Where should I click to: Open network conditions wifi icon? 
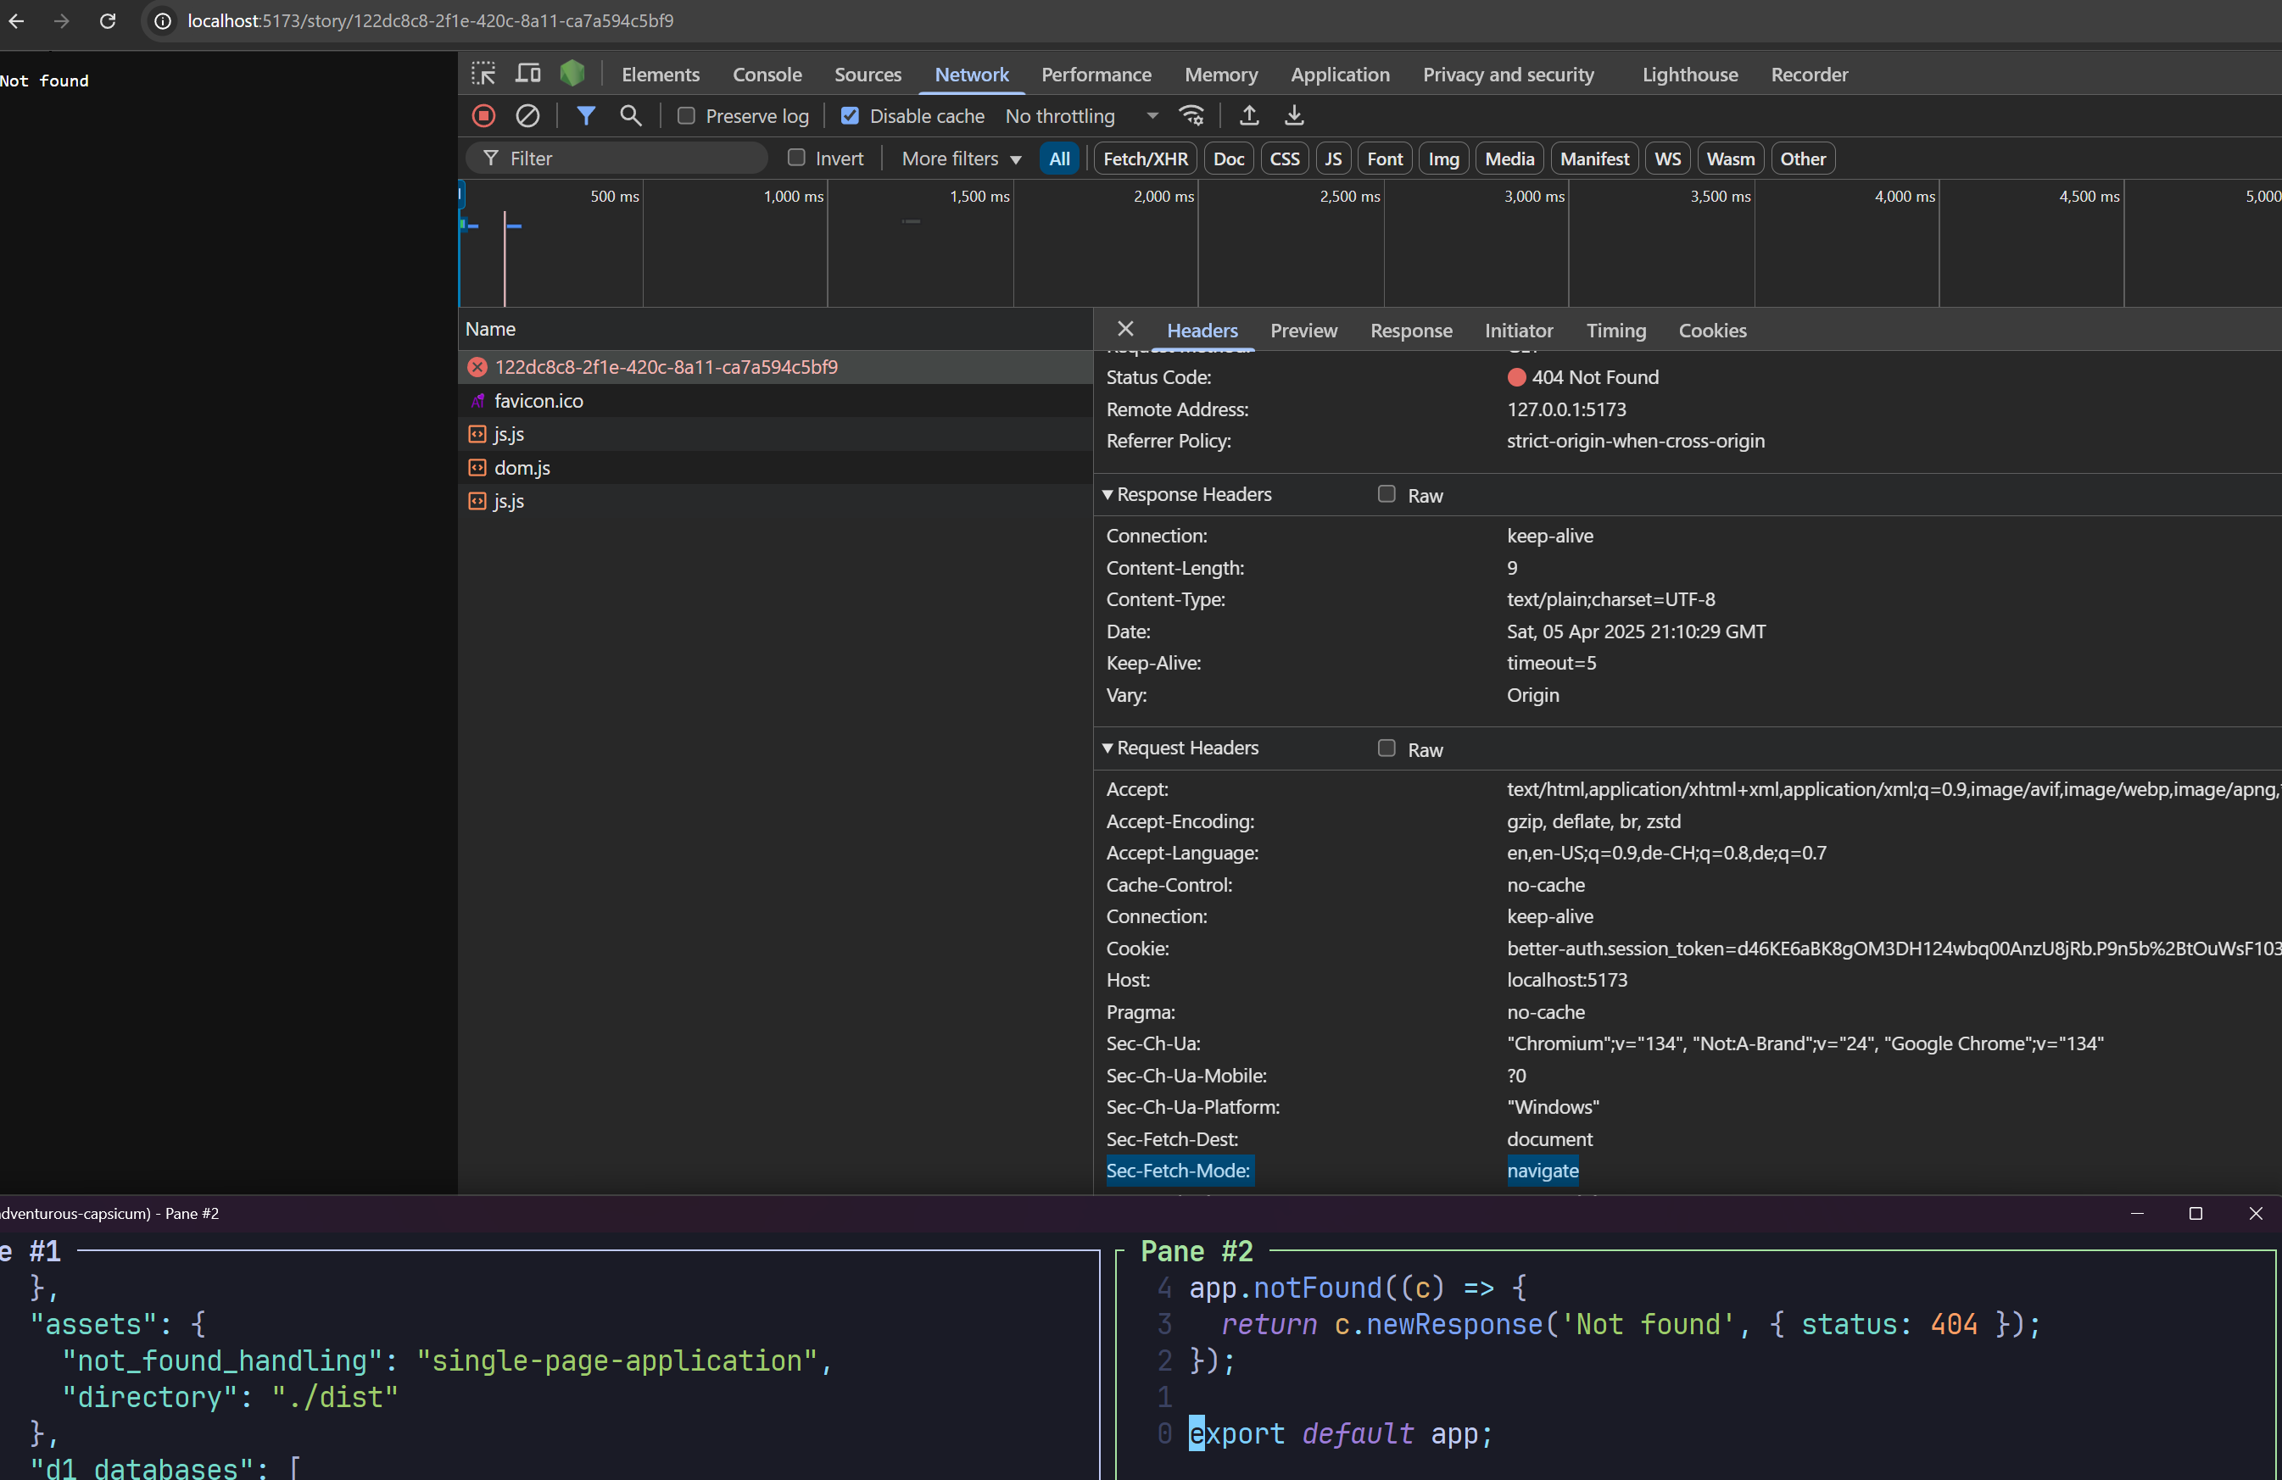(x=1191, y=116)
